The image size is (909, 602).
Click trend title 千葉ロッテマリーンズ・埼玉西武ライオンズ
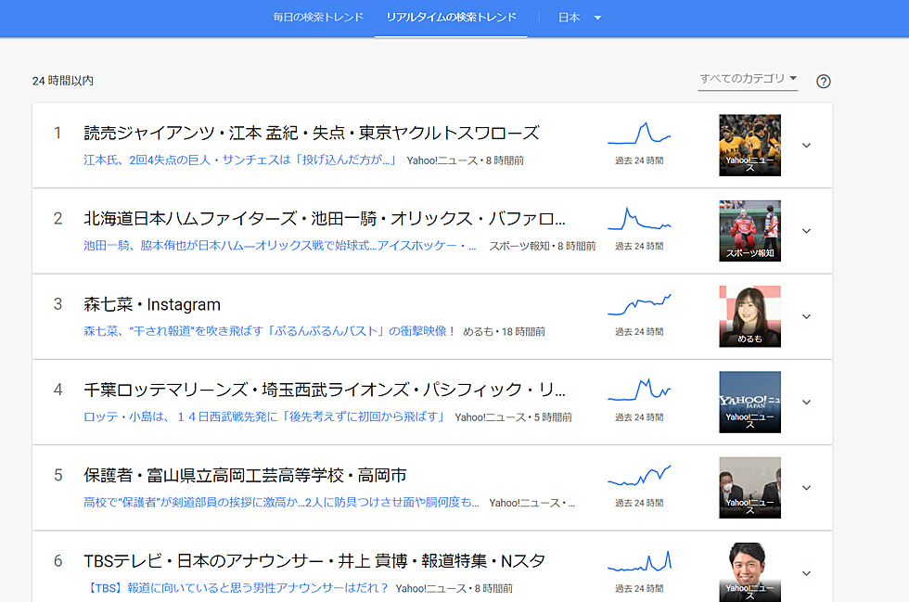click(324, 390)
